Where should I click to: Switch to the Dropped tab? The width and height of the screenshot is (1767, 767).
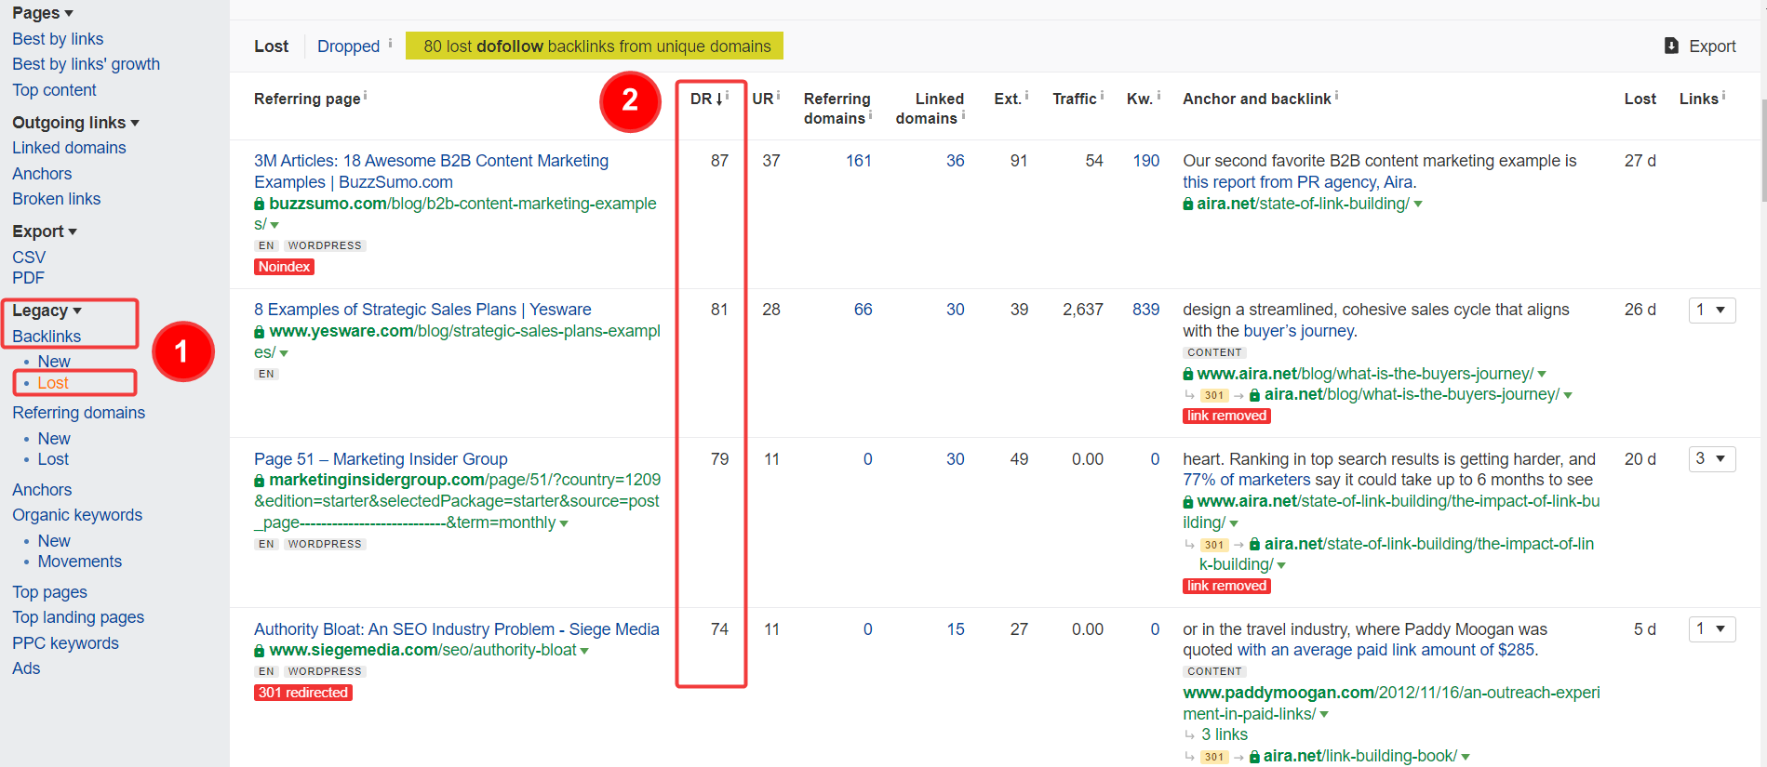click(x=348, y=46)
